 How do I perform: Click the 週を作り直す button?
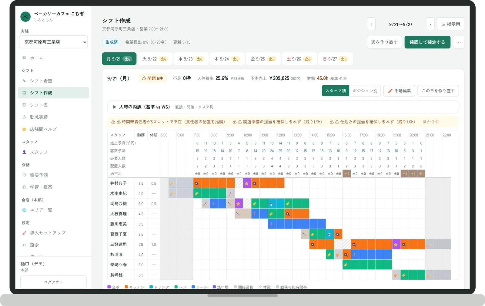point(384,42)
